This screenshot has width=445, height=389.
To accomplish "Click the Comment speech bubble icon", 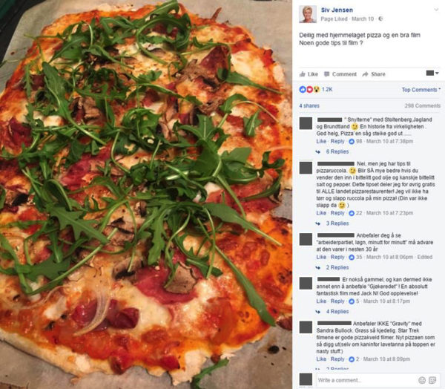I will [327, 74].
